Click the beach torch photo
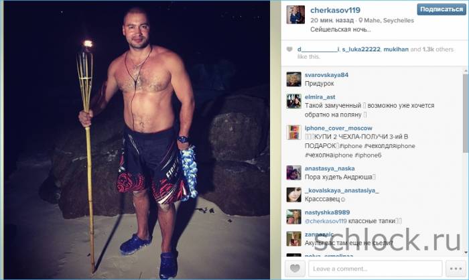The height and width of the screenshot is (280, 469). (x=137, y=140)
